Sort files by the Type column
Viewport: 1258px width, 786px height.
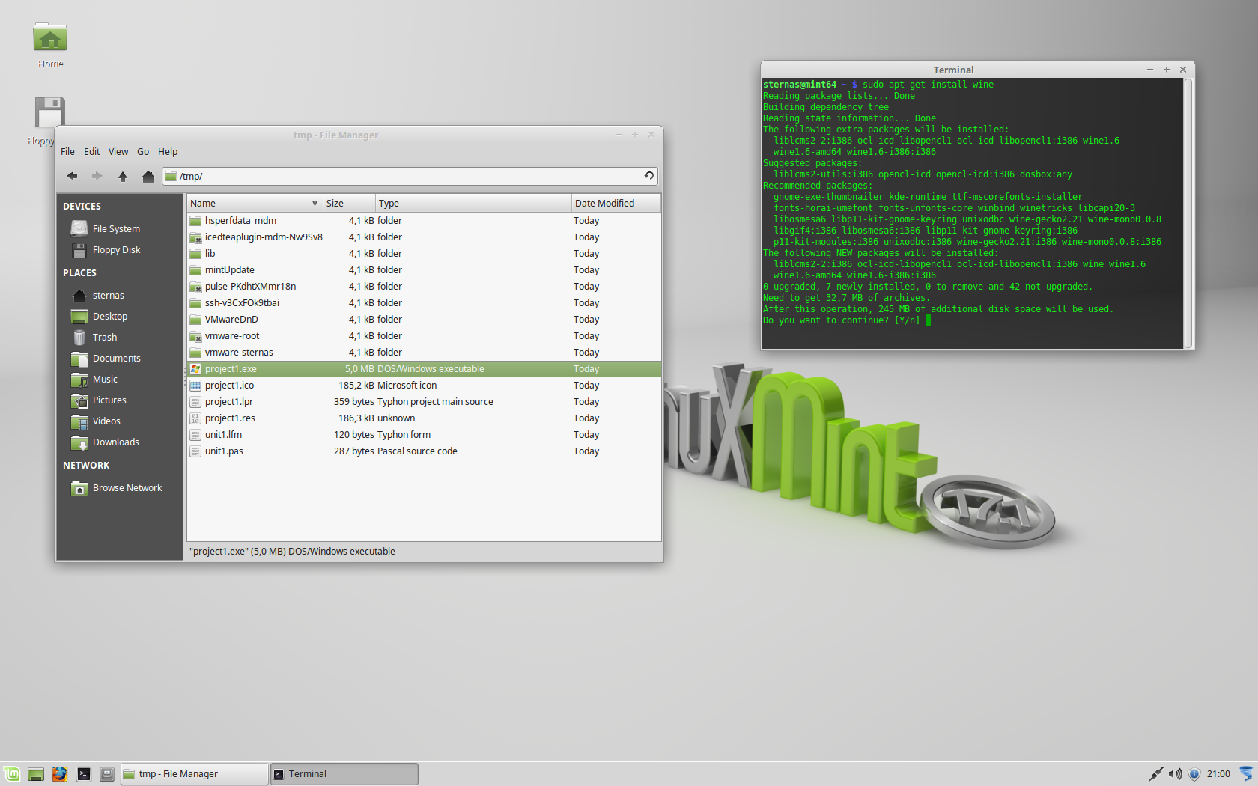(x=473, y=203)
